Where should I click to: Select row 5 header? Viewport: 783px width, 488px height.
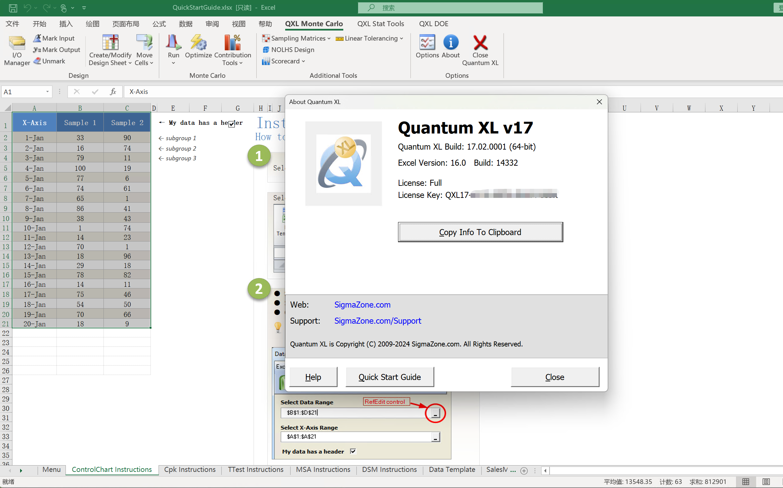coord(6,168)
